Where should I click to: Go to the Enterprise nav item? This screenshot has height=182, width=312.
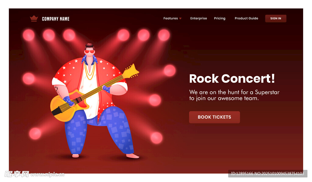[199, 19]
